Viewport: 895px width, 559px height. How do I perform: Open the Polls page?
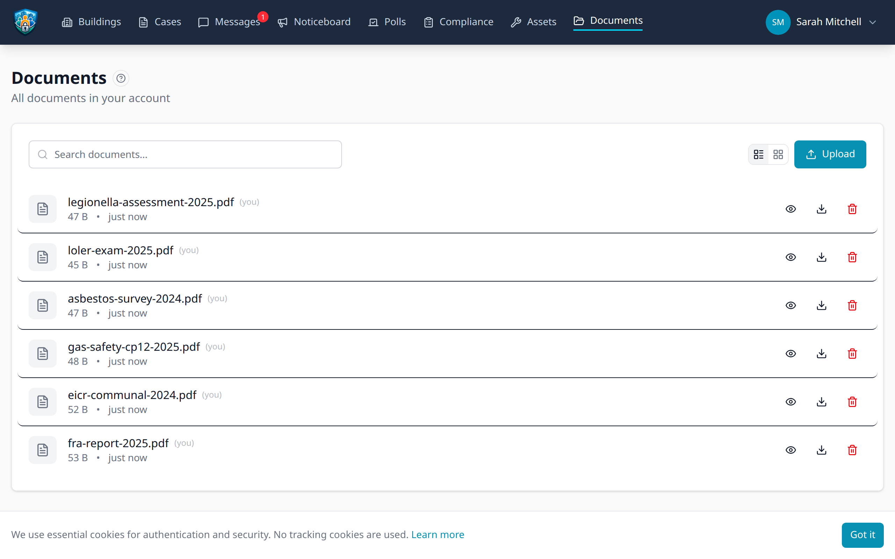pyautogui.click(x=387, y=22)
